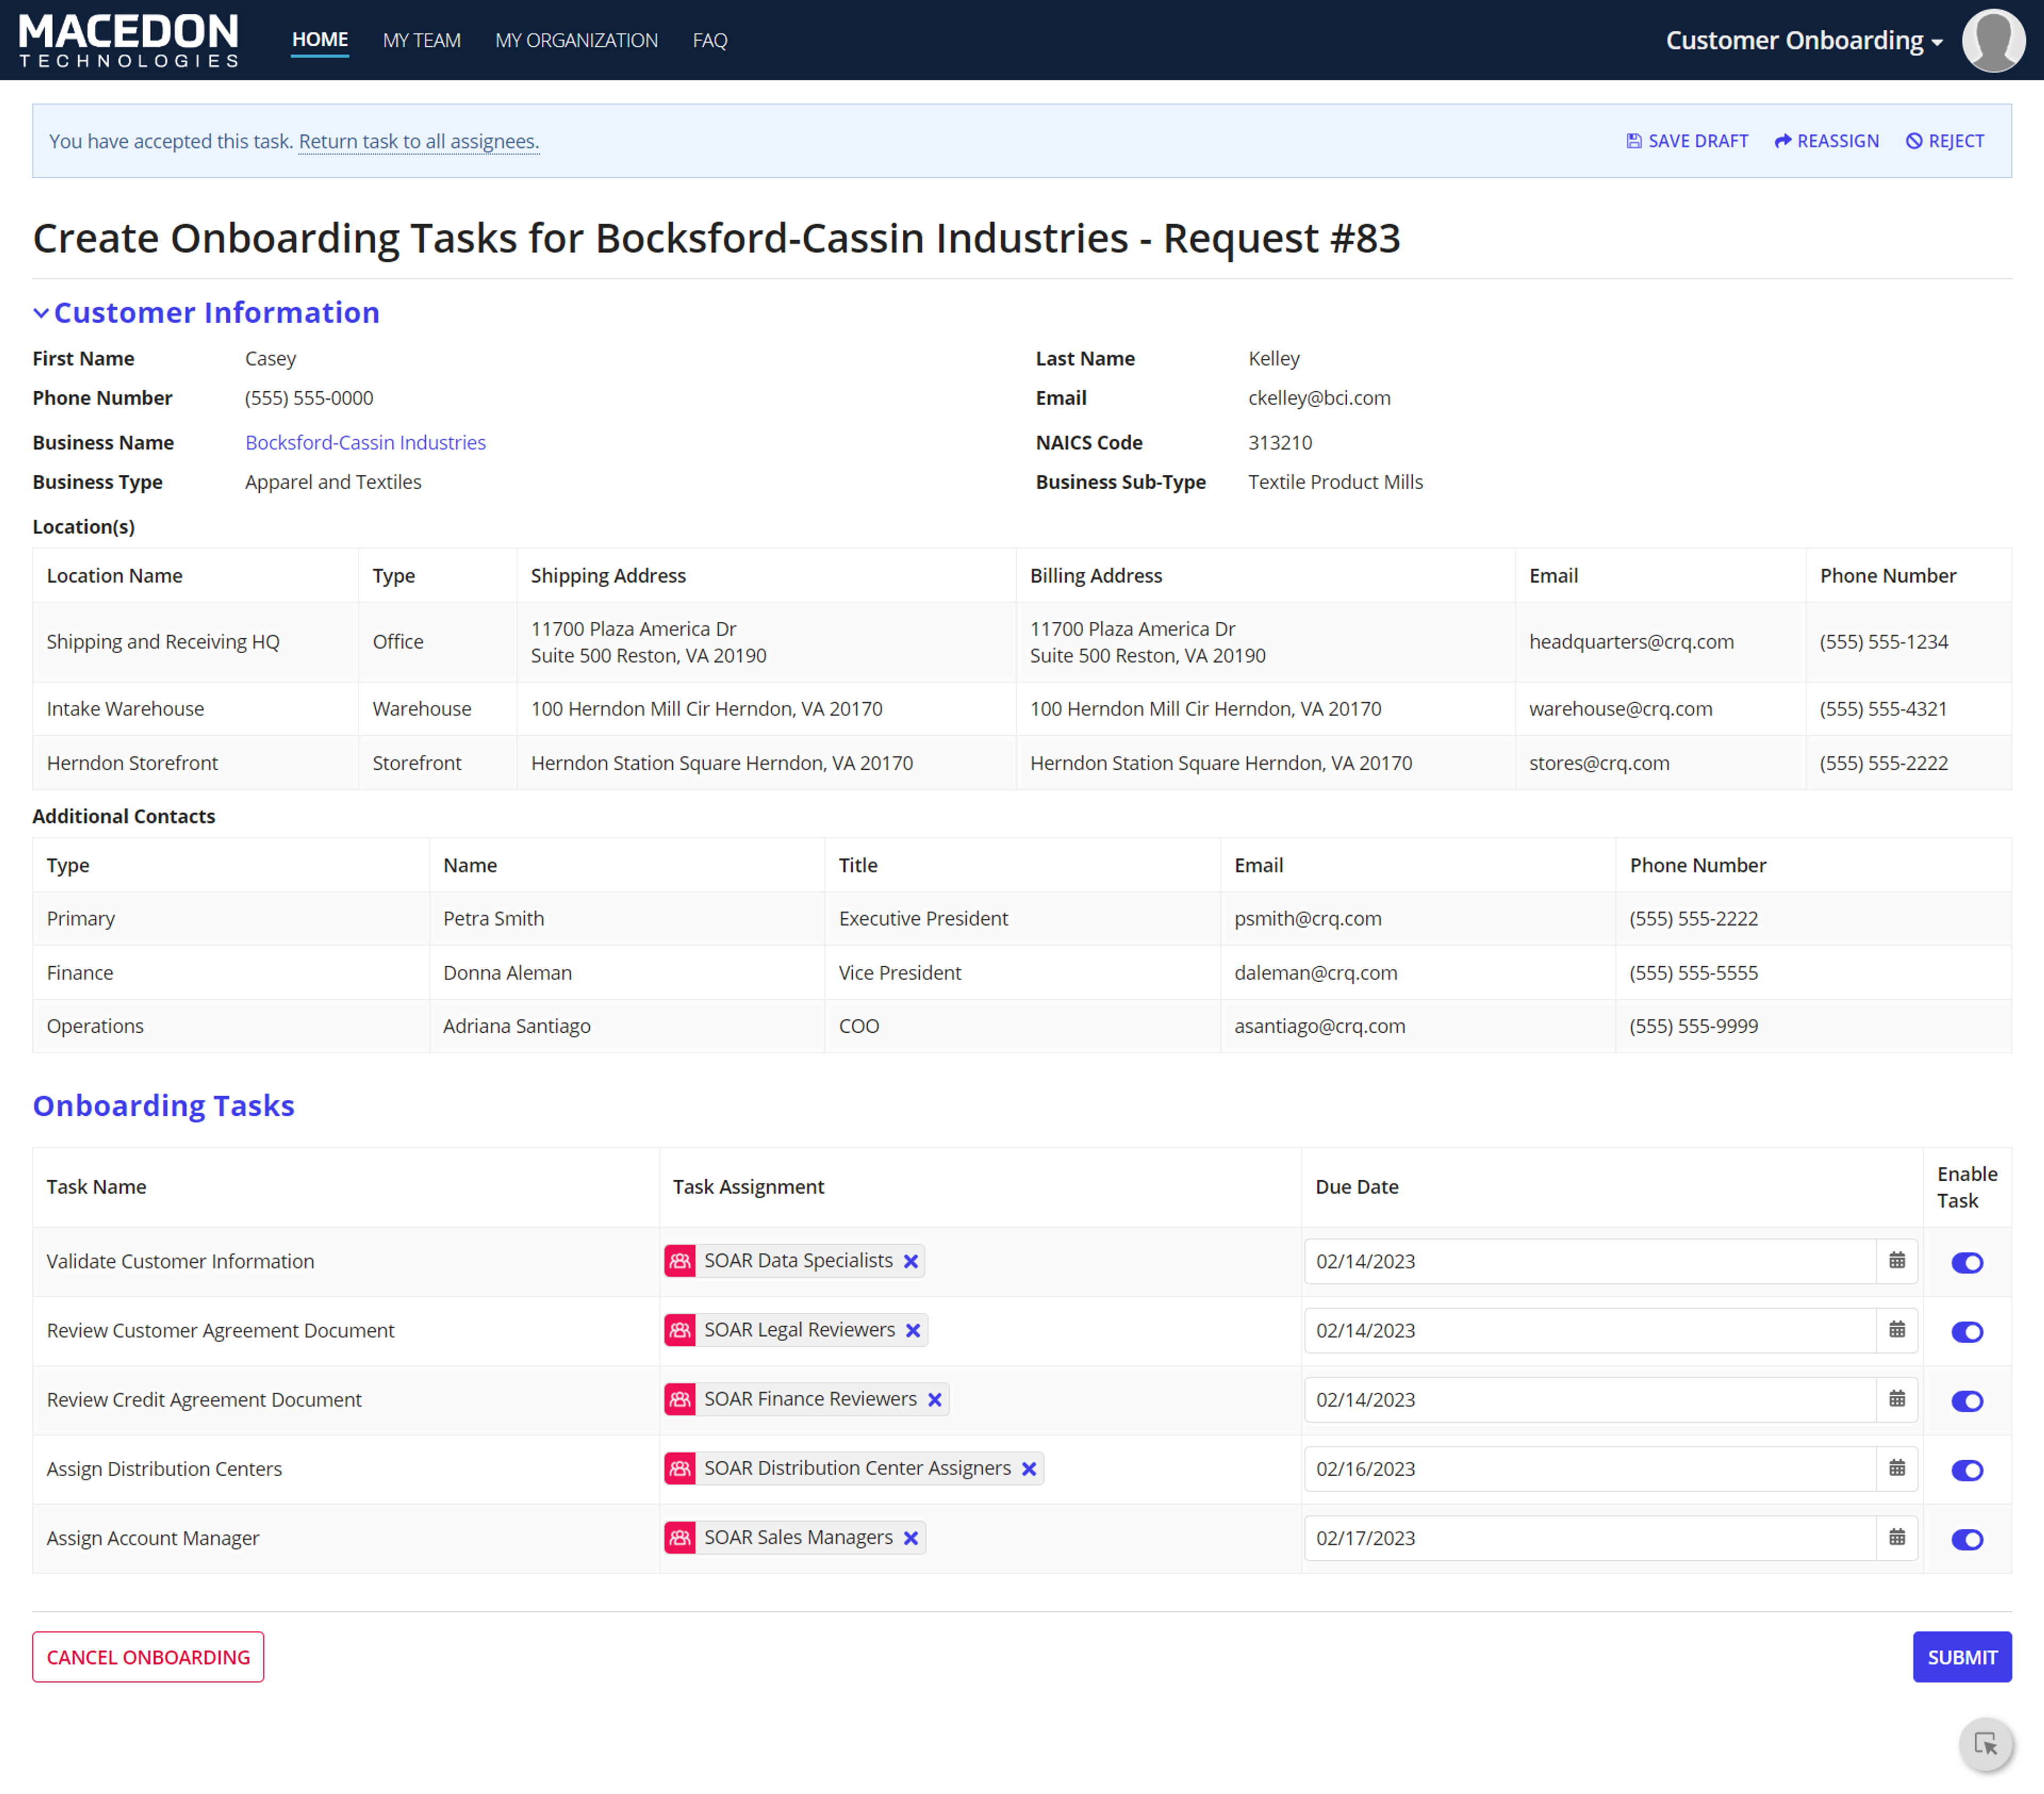Viewport: 2044px width, 1794px height.
Task: Open calendar picker for Review Credit Agreement Document
Action: point(1897,1399)
